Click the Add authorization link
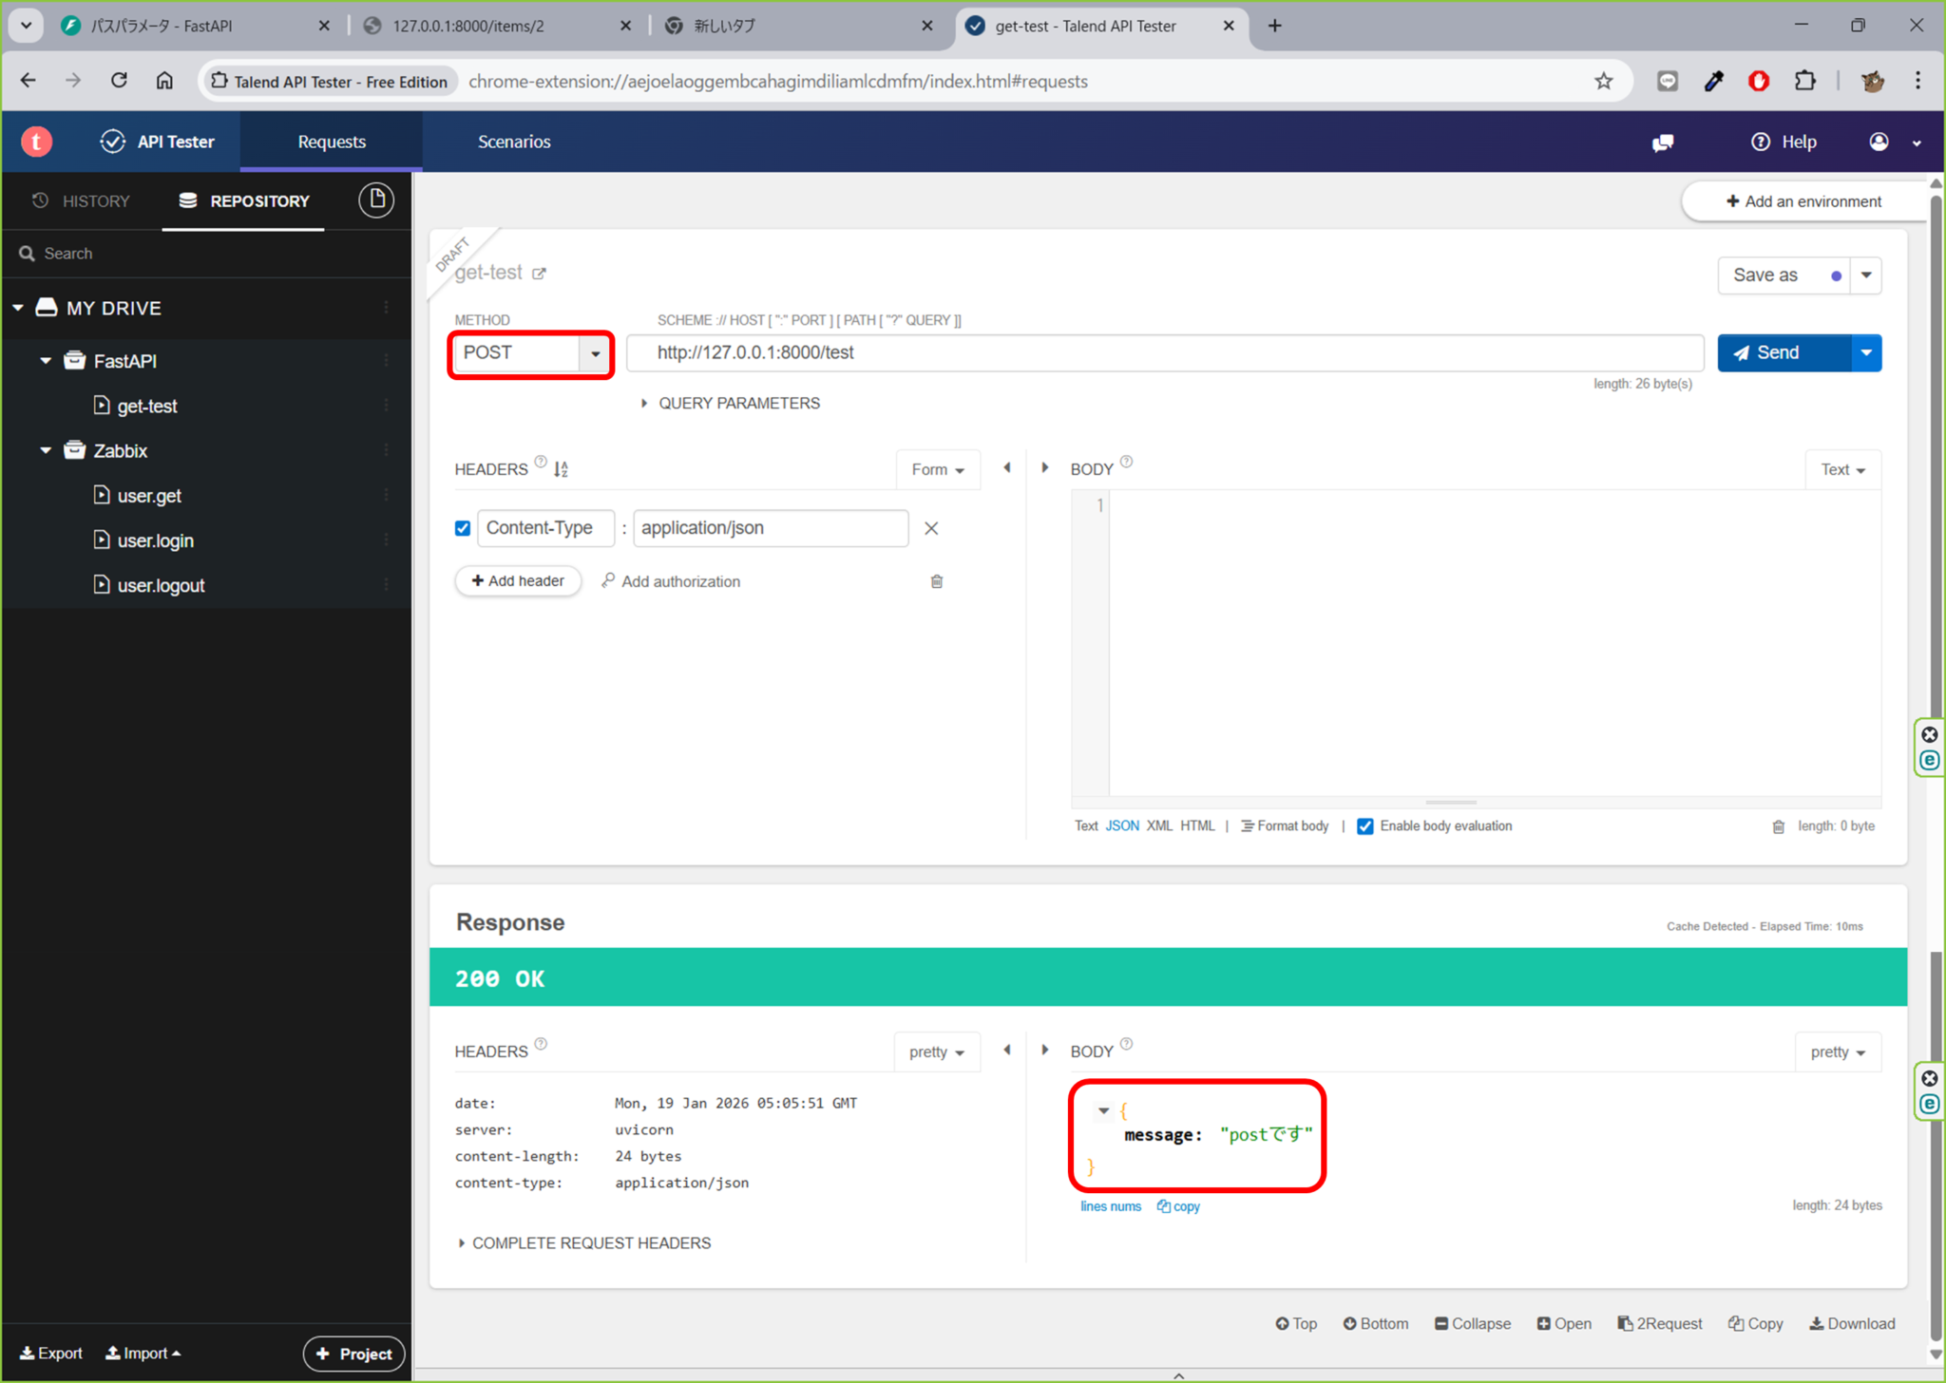 click(x=680, y=580)
